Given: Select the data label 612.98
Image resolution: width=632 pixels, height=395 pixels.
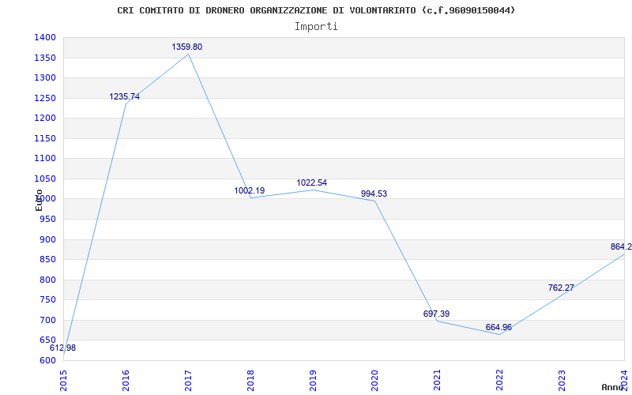Looking at the screenshot, I should 62,348.
